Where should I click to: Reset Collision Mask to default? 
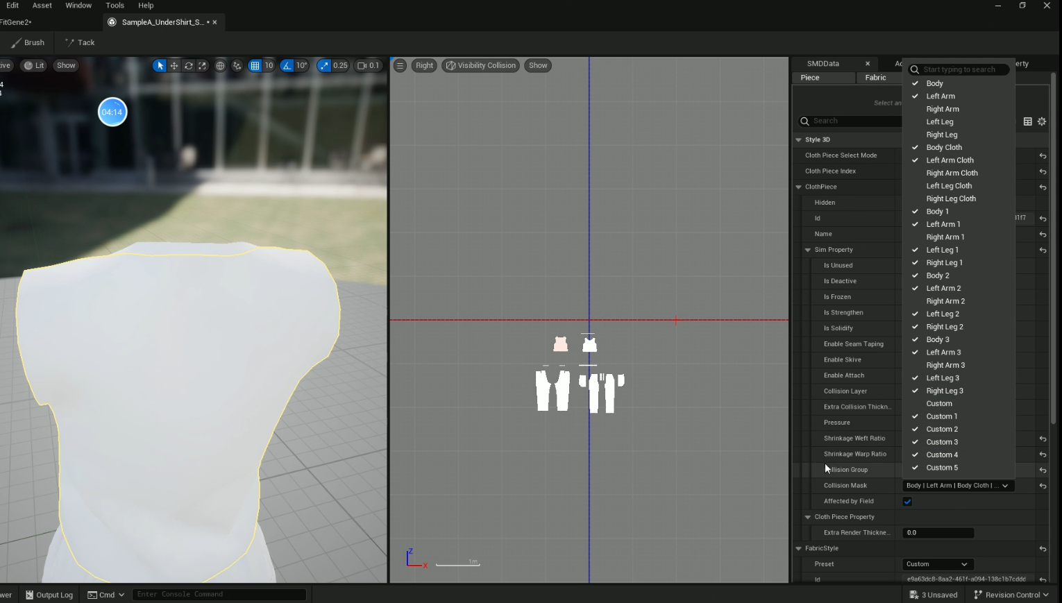1043,486
